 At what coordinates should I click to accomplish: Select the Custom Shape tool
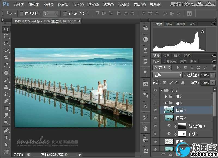pos(6,152)
